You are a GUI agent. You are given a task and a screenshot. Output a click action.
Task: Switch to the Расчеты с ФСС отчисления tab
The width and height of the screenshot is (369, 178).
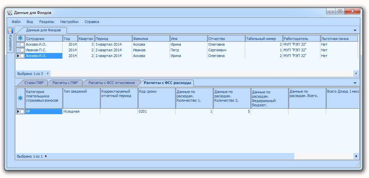point(112,83)
